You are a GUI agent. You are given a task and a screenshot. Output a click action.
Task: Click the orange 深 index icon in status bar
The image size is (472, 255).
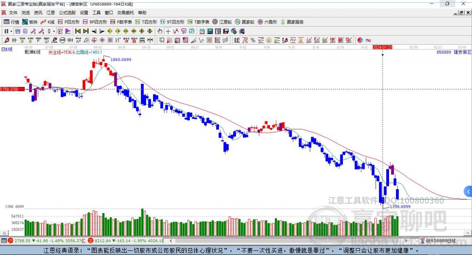click(x=91, y=241)
